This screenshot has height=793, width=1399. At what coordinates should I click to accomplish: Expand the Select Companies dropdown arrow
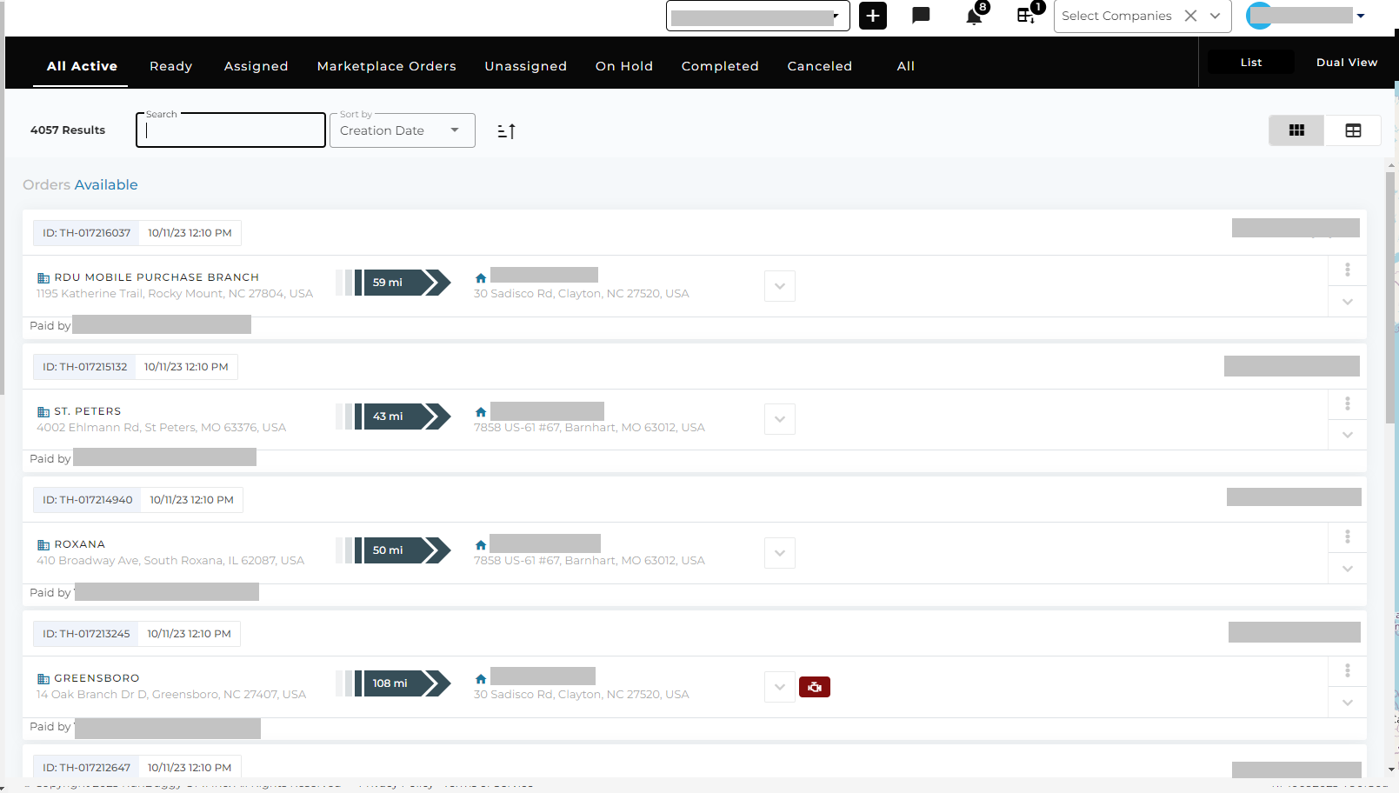click(1216, 16)
